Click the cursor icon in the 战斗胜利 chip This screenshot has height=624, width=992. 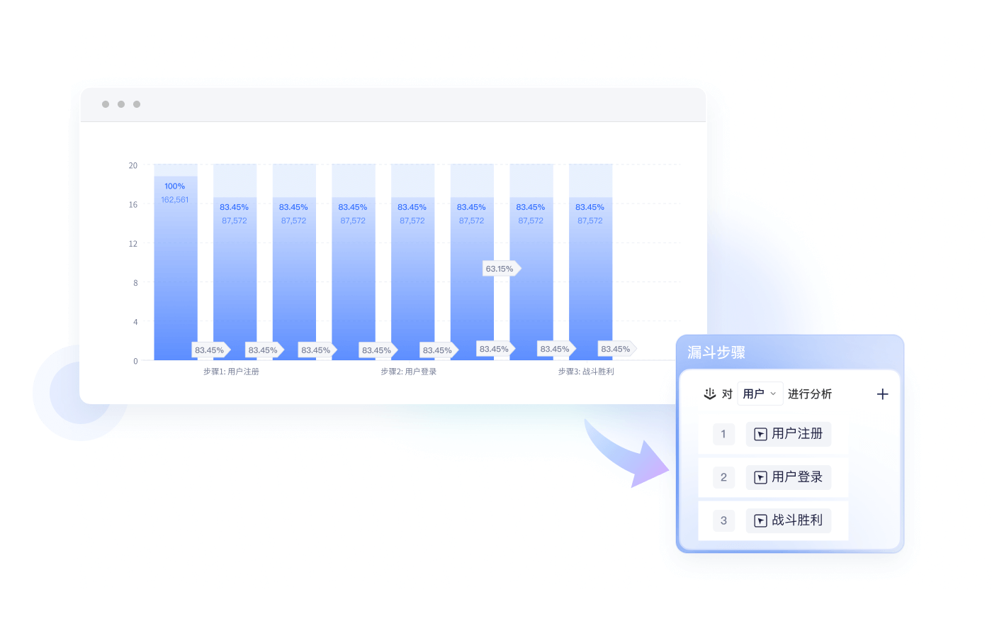click(x=760, y=520)
